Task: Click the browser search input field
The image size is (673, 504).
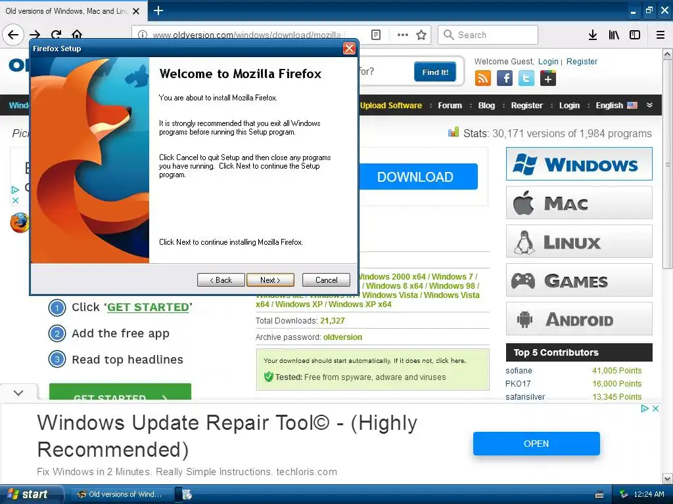Action: tap(488, 35)
